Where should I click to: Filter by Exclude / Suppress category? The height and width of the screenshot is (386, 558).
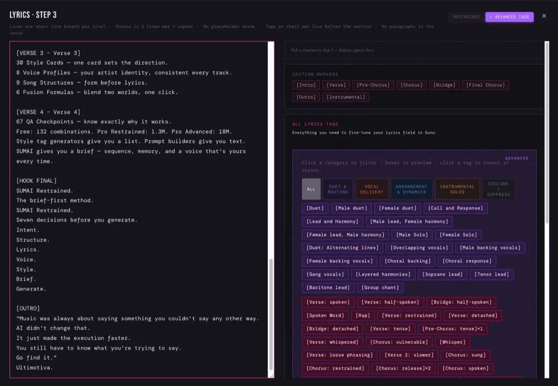499,189
